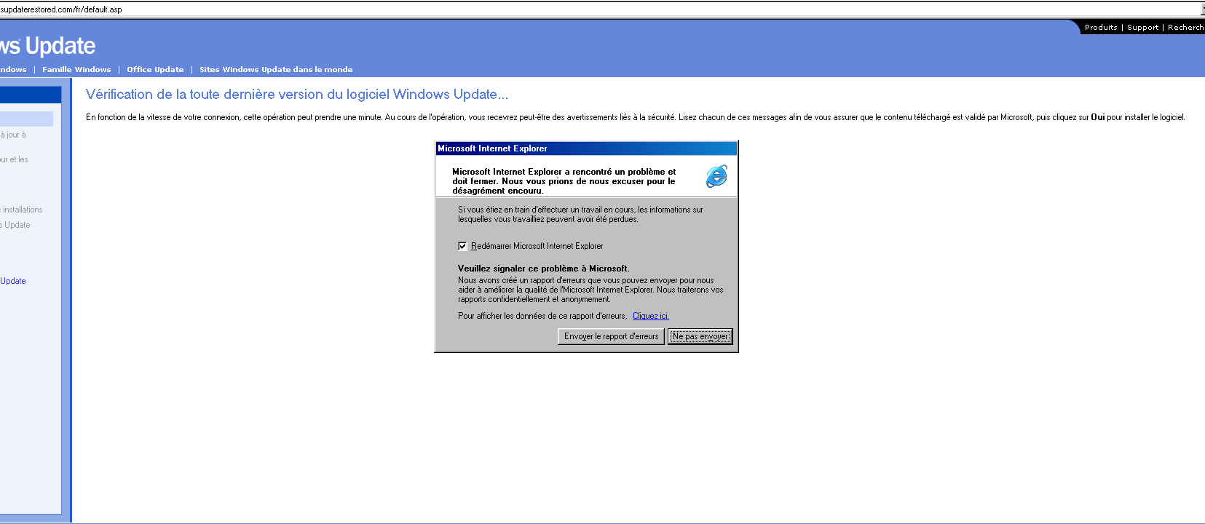Open the Cliquez ici error data link
Screen dimensions: 1205x524
click(x=650, y=316)
